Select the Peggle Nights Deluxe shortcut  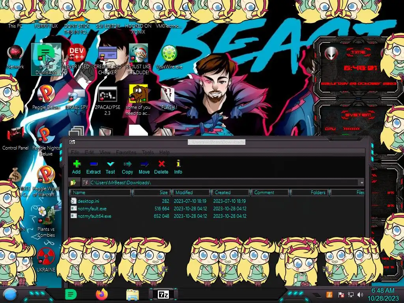46,141
